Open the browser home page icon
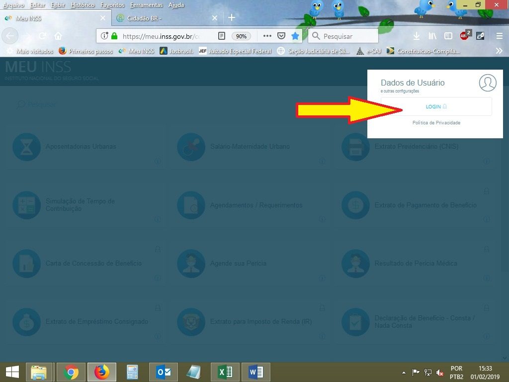The image size is (509, 382). point(58,36)
